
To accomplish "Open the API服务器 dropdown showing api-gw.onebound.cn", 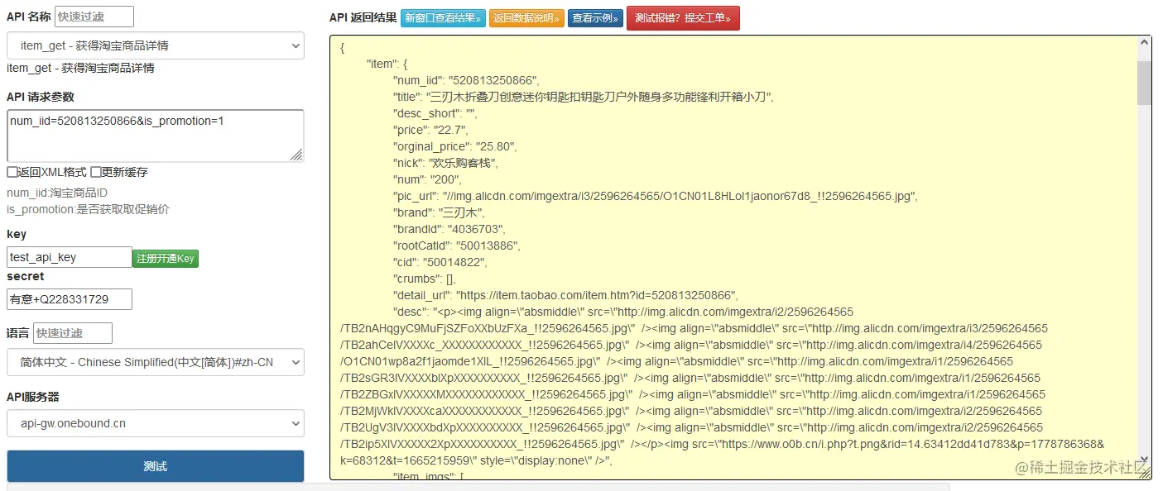I will click(x=155, y=423).
